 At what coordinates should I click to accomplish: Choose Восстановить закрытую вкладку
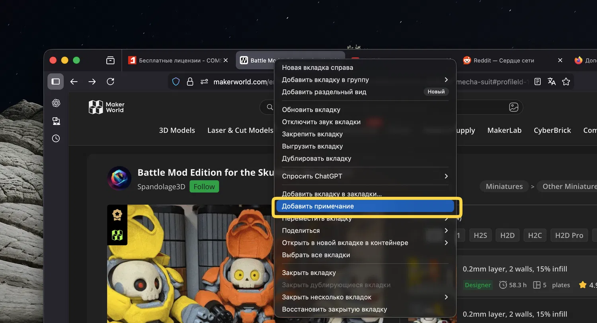(x=365, y=309)
